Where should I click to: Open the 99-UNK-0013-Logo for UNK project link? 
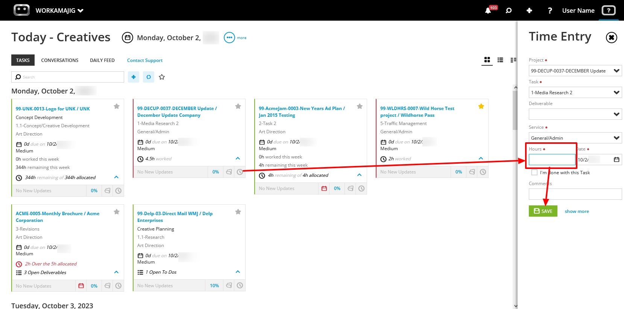coord(53,109)
